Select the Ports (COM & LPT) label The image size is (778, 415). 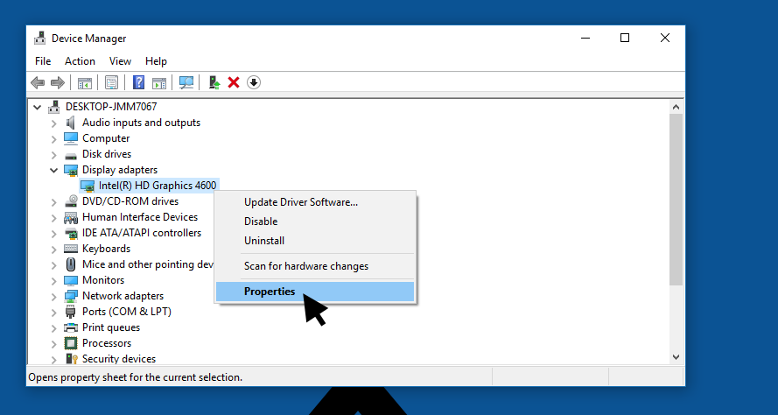(127, 312)
